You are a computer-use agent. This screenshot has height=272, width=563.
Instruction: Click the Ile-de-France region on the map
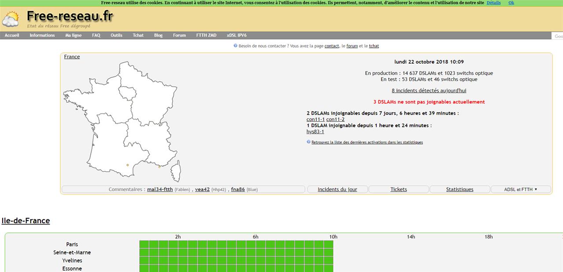click(127, 92)
